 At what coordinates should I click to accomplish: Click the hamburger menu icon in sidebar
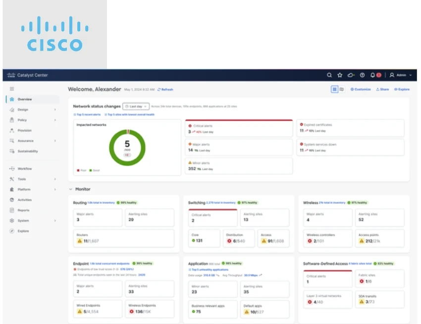pyautogui.click(x=12, y=89)
